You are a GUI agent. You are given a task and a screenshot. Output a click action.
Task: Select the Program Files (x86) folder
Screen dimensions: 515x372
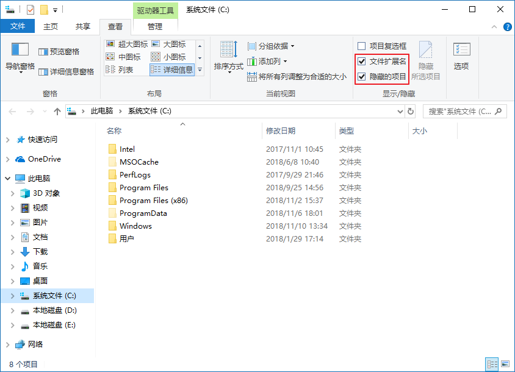(153, 200)
